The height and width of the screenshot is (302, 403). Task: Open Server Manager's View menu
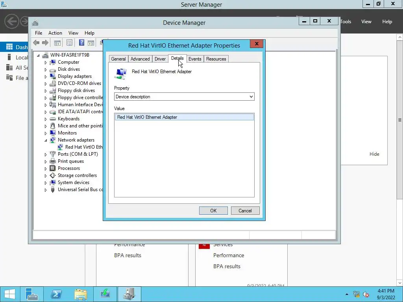pos(366,22)
